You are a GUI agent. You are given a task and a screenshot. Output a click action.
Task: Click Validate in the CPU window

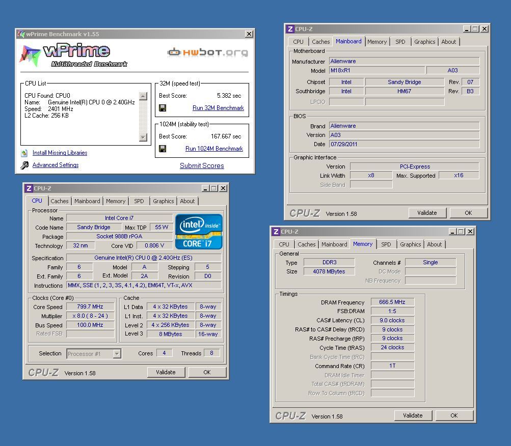166,372
